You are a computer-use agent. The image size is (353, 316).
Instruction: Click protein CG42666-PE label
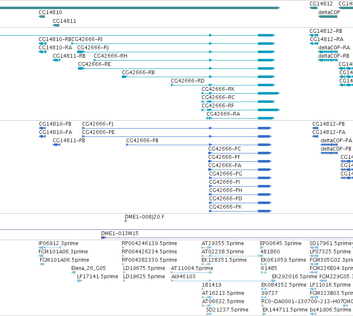[98, 132]
